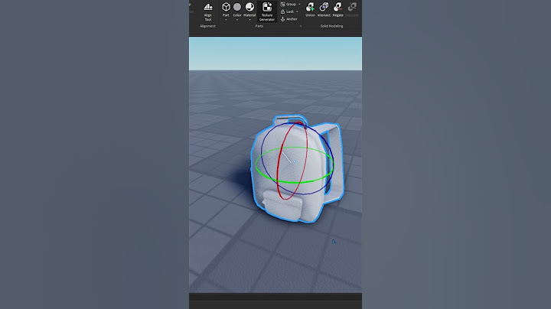The image size is (551, 309).
Task: Click the Group button
Action: [x=289, y=5]
